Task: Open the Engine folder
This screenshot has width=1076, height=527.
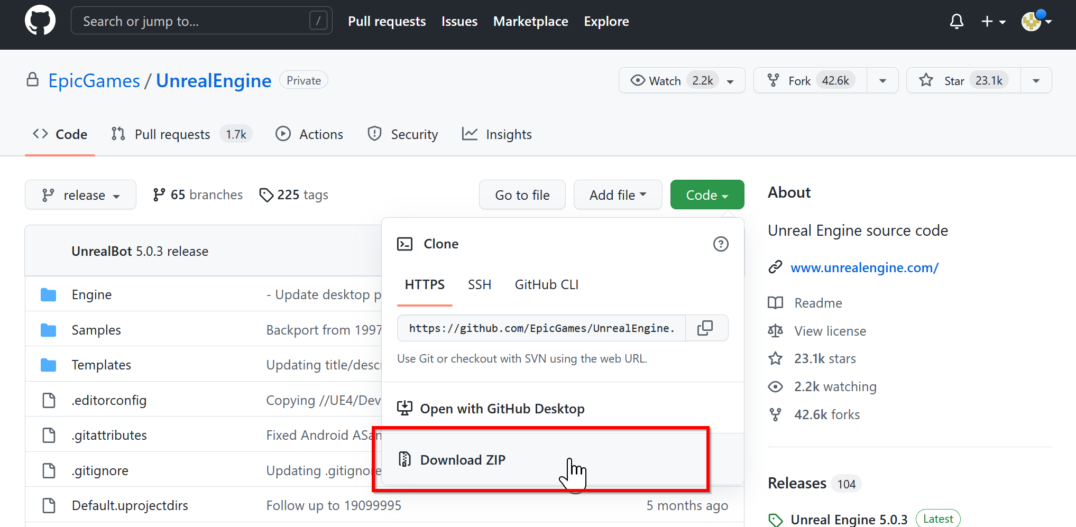Action: pyautogui.click(x=92, y=294)
